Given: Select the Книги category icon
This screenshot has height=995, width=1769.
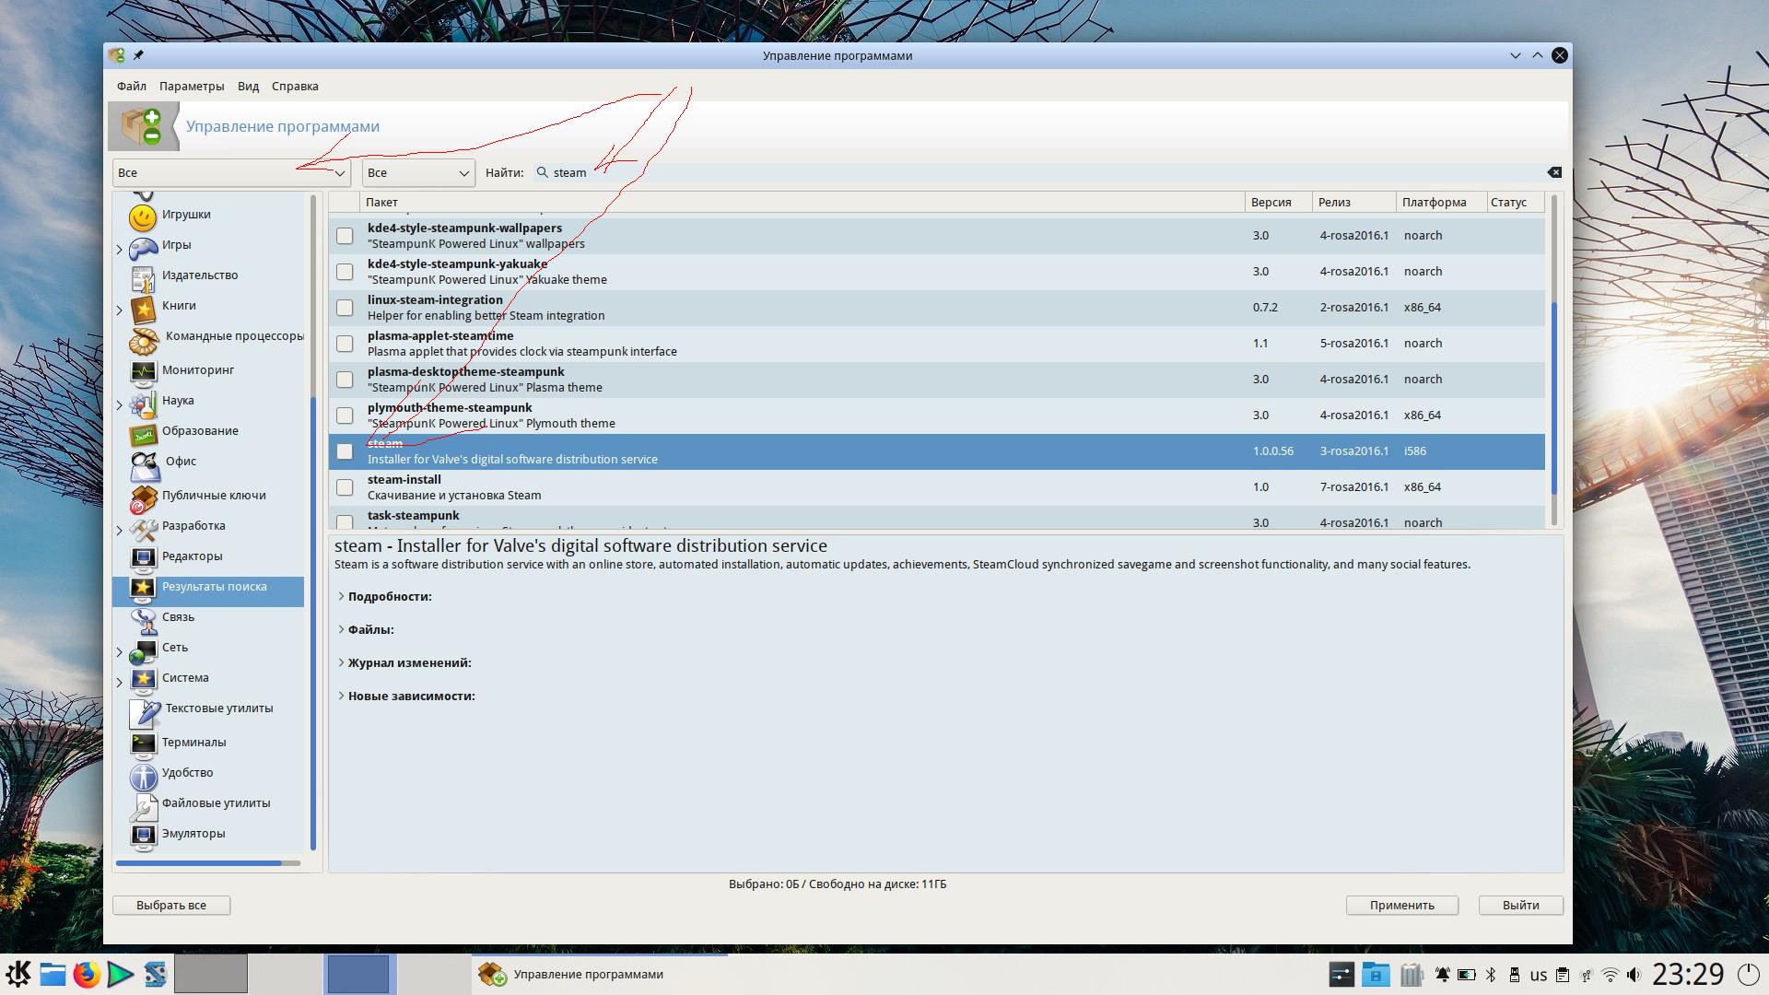Looking at the screenshot, I should 143,308.
